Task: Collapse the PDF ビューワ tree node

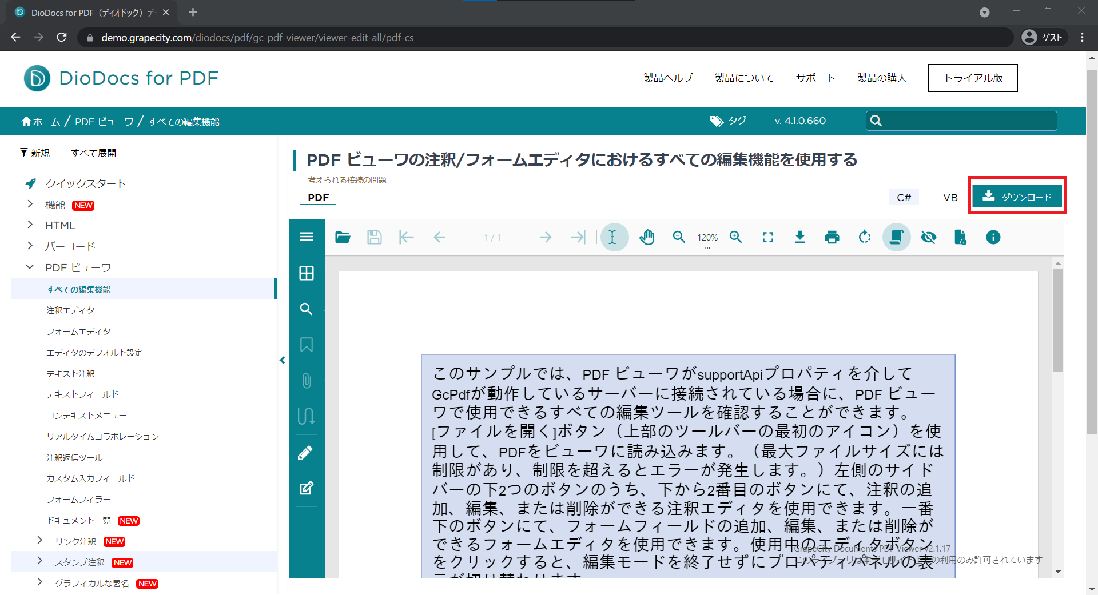Action: pos(30,267)
